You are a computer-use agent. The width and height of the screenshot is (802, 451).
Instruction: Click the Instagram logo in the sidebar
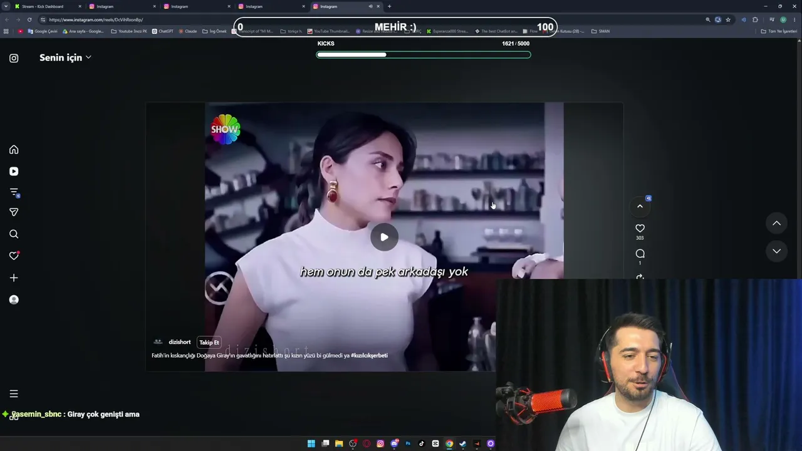(14, 58)
